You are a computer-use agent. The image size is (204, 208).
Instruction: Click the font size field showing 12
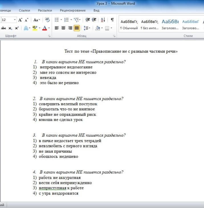pyautogui.click(x=7, y=20)
